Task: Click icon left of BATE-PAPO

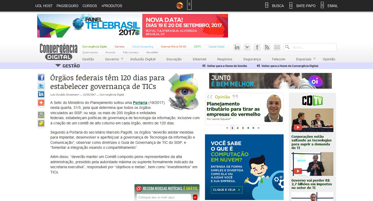Action: [291, 5]
